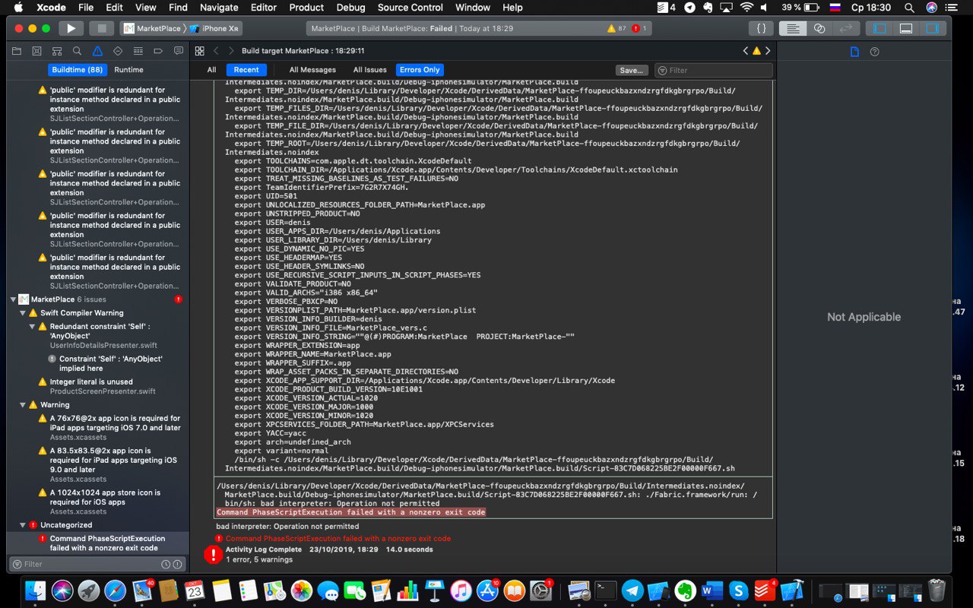Image resolution: width=973 pixels, height=608 pixels.
Task: Open the Xcode application menu
Action: tap(50, 8)
